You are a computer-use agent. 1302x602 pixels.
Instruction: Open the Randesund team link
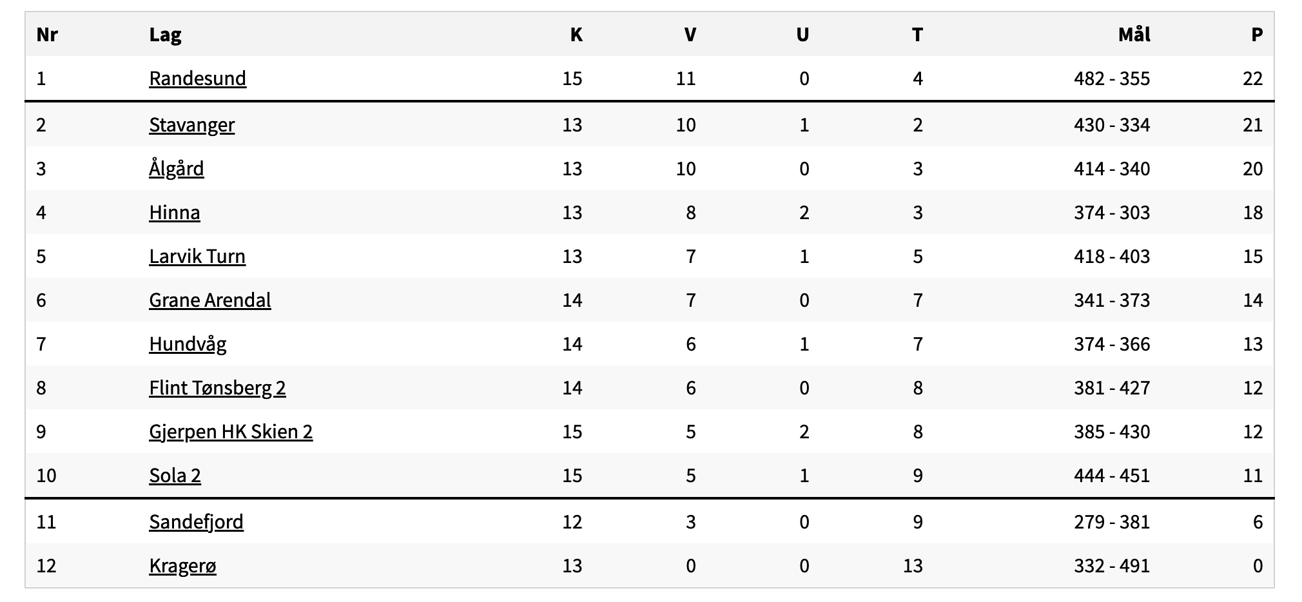coord(197,79)
